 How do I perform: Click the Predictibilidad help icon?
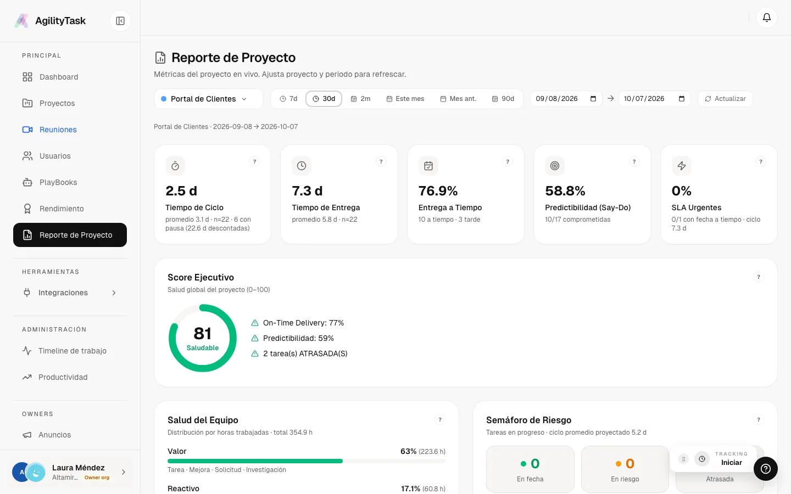pyautogui.click(x=634, y=161)
